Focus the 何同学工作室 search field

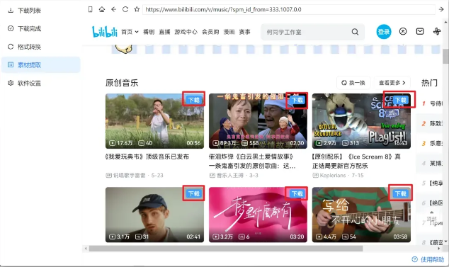tap(307, 32)
